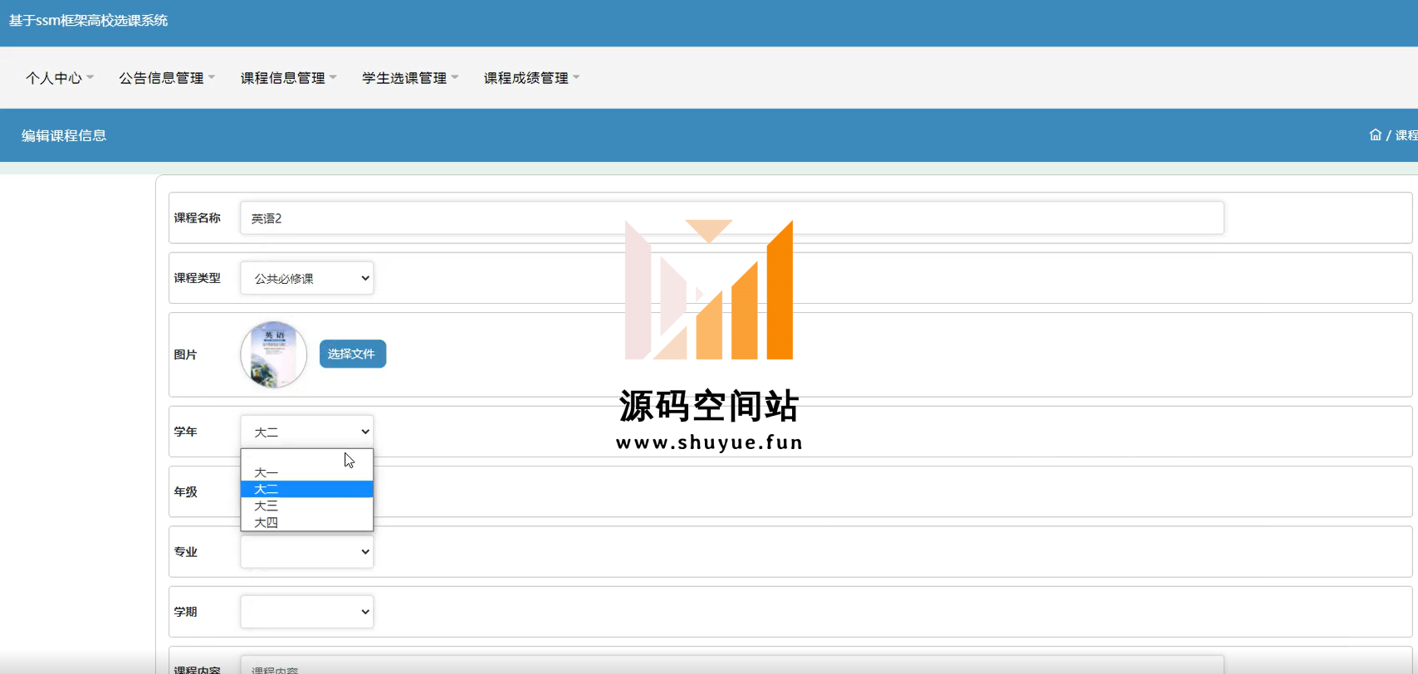Choose 大四 from the dropdown list
This screenshot has width=1418, height=674.
pyautogui.click(x=307, y=522)
